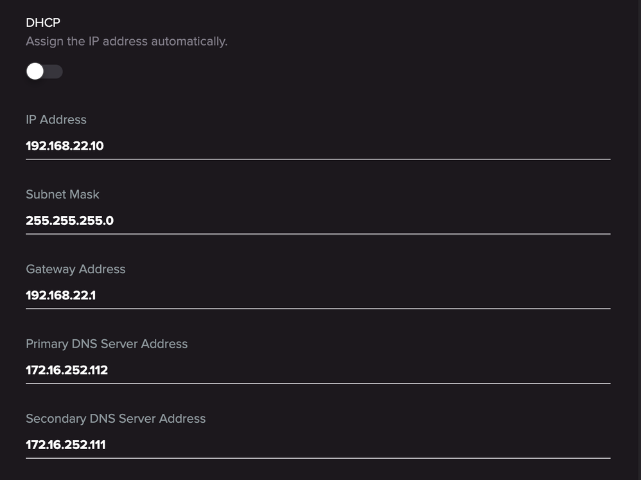Click the Primary DNS Server Address label
Screen dimensions: 641x480
click(x=107, y=344)
